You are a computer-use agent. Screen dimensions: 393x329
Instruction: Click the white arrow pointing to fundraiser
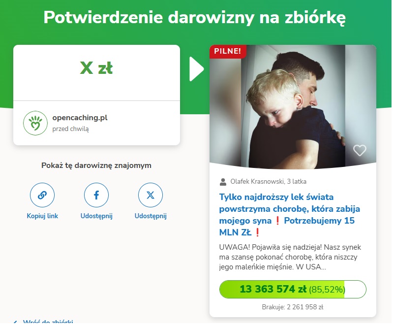196,69
